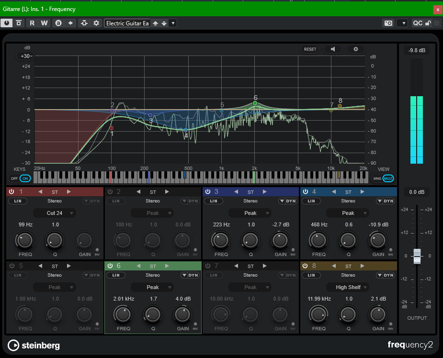Enable Write Automation (W) button

pos(44,23)
